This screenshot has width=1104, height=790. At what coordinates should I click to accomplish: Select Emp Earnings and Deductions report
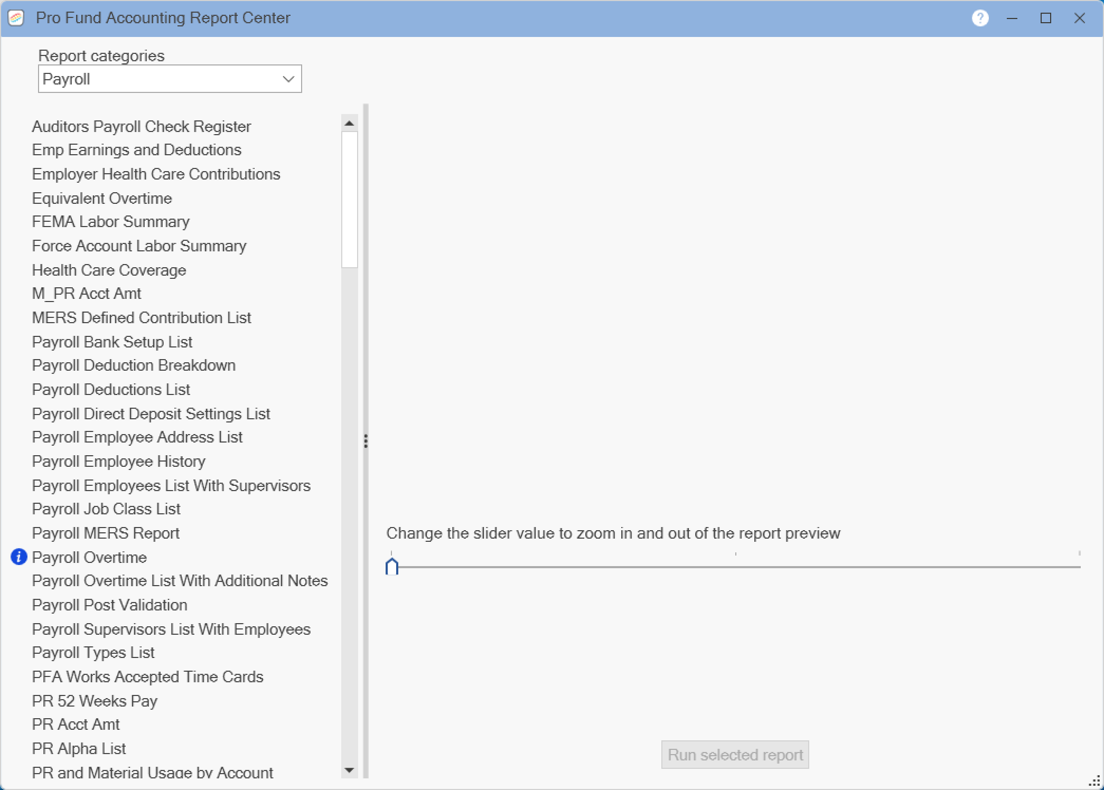point(136,150)
